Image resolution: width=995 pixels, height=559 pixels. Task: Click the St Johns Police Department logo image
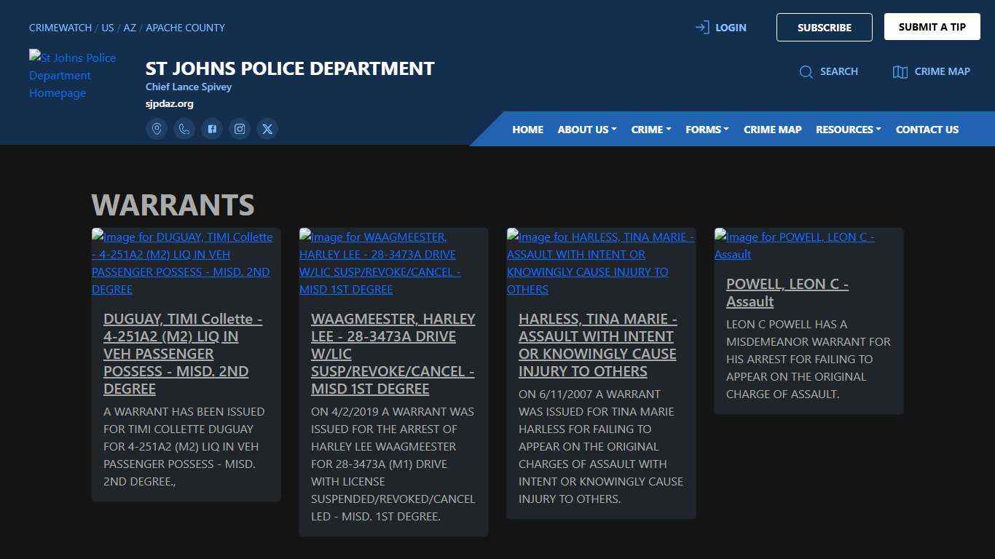click(72, 75)
